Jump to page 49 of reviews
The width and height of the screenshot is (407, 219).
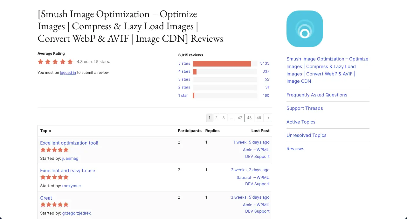pyautogui.click(x=259, y=118)
